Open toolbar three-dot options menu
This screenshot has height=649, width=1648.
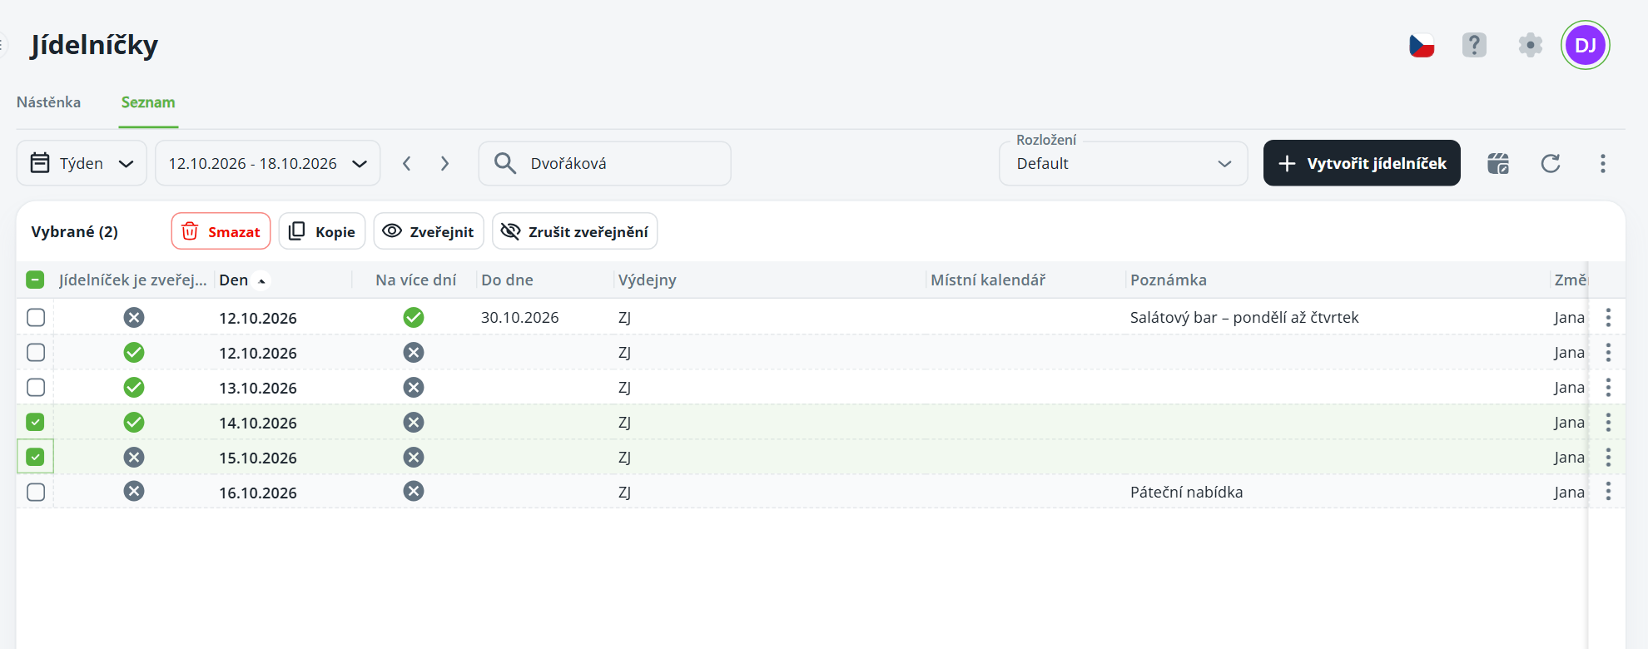click(1602, 163)
